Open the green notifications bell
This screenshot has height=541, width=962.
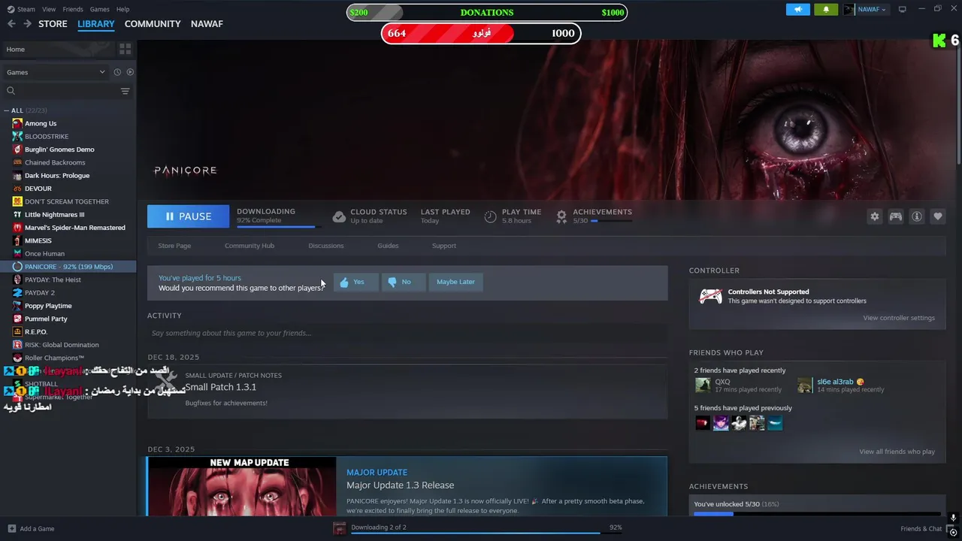[x=826, y=9]
